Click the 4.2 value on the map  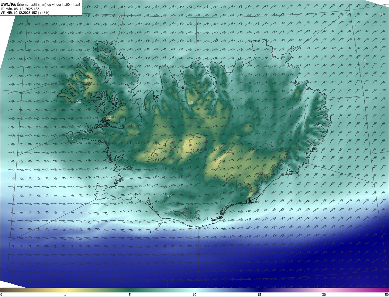click(71, 139)
